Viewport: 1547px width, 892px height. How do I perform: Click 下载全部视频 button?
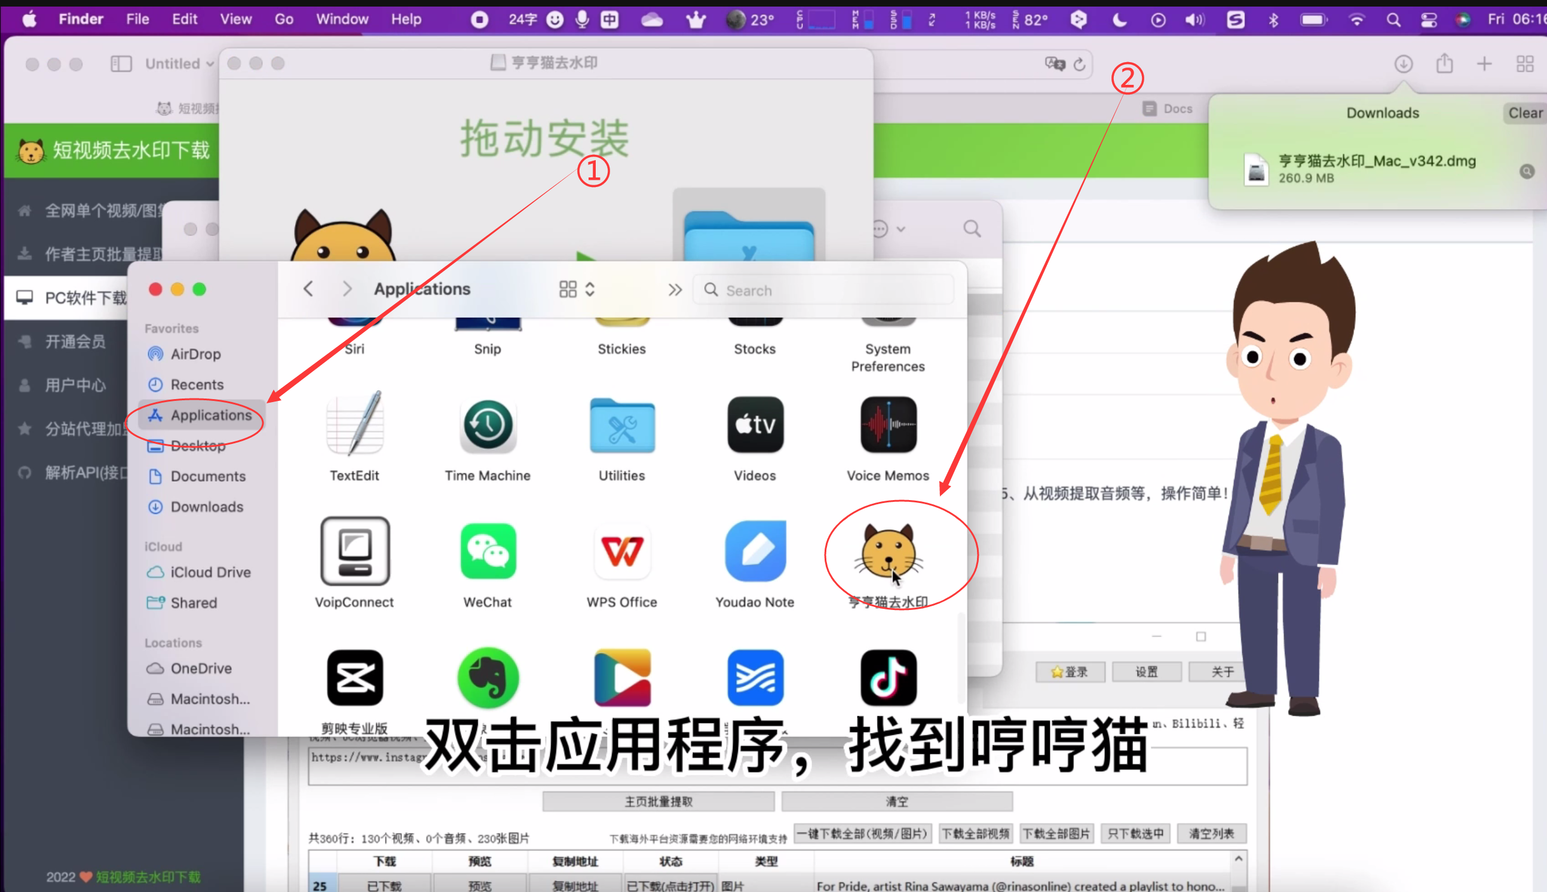975,834
